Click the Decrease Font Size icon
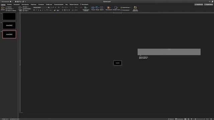The image size is (214, 120). click(55, 7)
